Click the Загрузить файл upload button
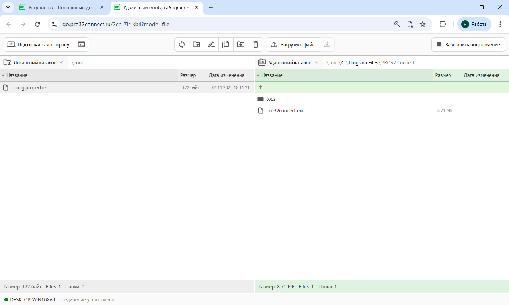The image size is (509, 305). (x=293, y=44)
